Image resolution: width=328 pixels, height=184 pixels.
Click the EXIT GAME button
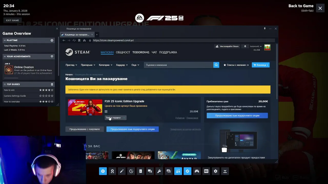pos(12,20)
